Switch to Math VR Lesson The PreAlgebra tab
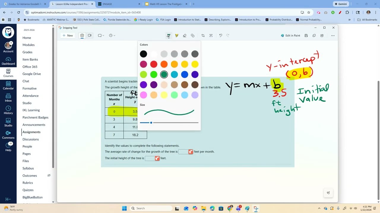The width and height of the screenshot is (380, 213). (166, 4)
